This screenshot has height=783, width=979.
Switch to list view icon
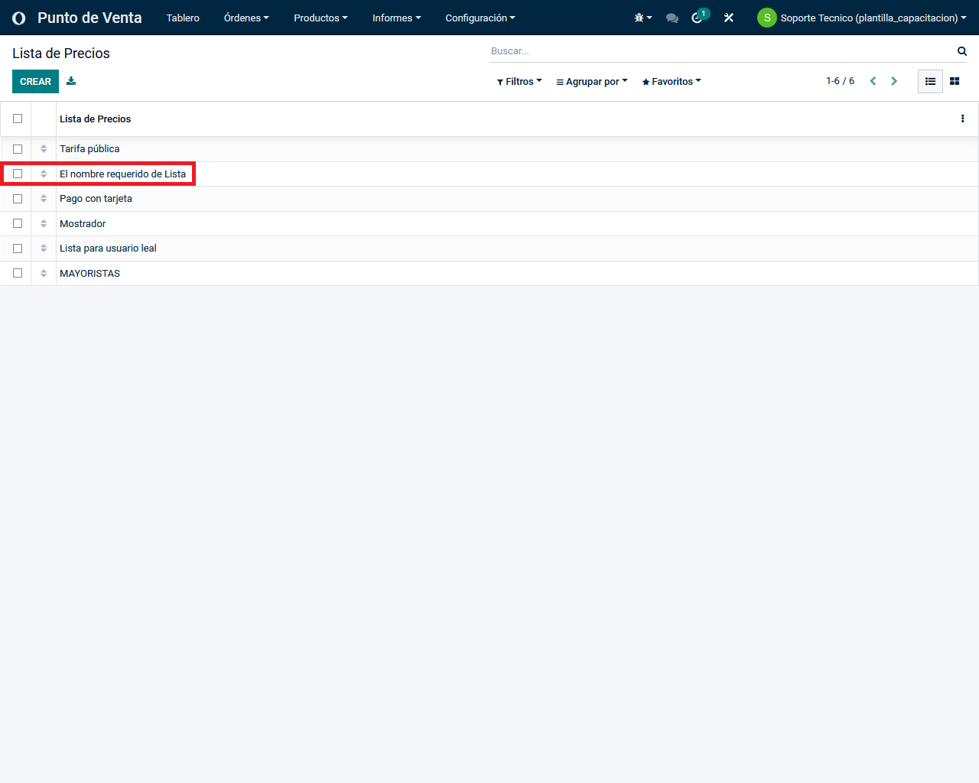coord(930,81)
